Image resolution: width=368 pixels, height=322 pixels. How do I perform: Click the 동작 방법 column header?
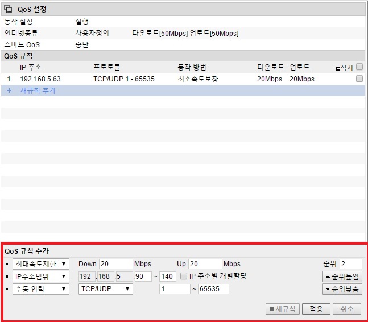pyautogui.click(x=192, y=67)
